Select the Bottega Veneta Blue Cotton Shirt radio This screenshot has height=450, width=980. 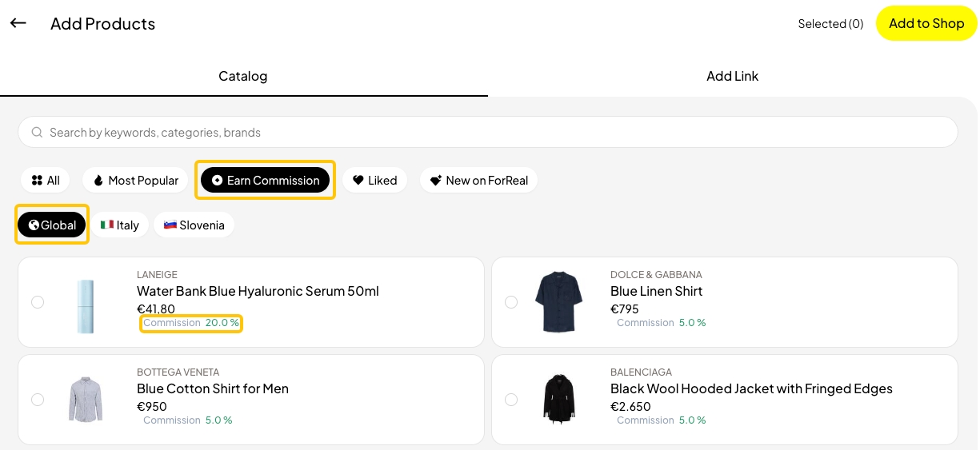click(x=38, y=400)
